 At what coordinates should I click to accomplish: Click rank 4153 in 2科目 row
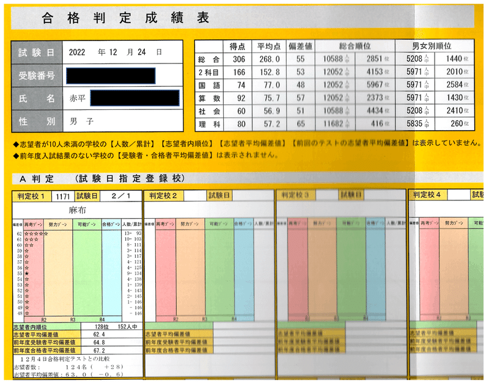pos(374,71)
